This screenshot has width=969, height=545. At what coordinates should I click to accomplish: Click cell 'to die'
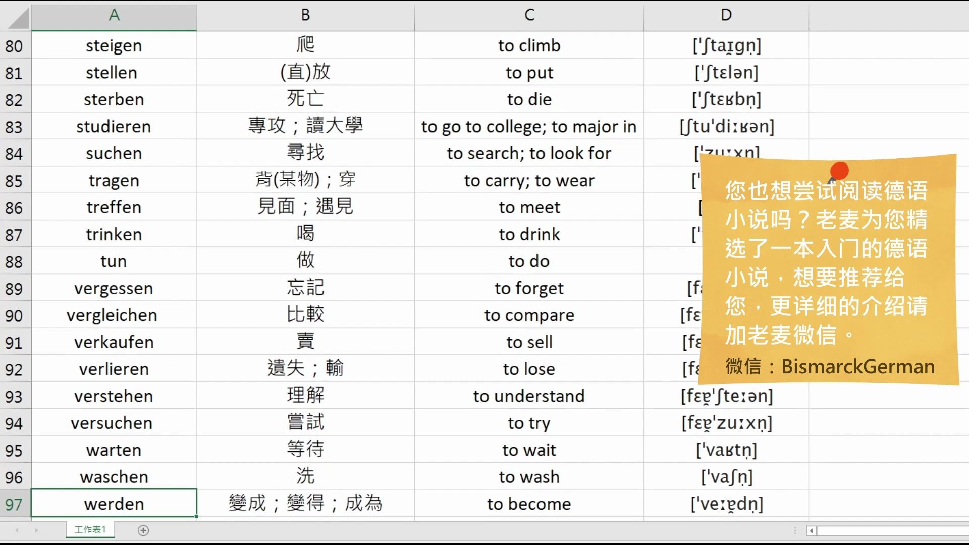click(529, 99)
